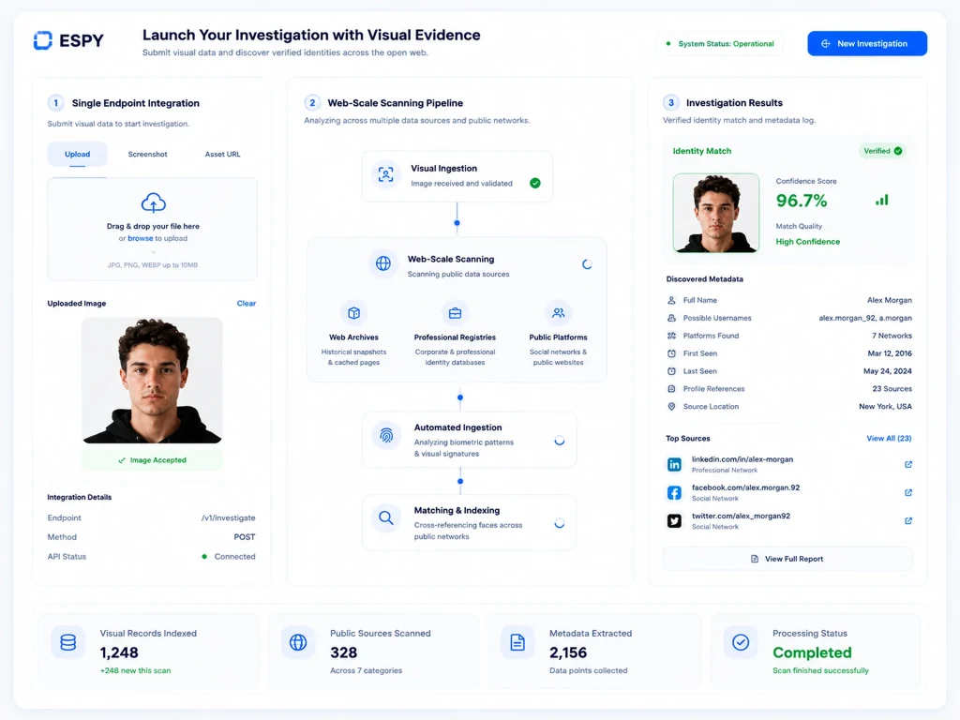Screen dimensions: 960x720
Task: Click the Source Location pin icon
Action: [x=671, y=407]
